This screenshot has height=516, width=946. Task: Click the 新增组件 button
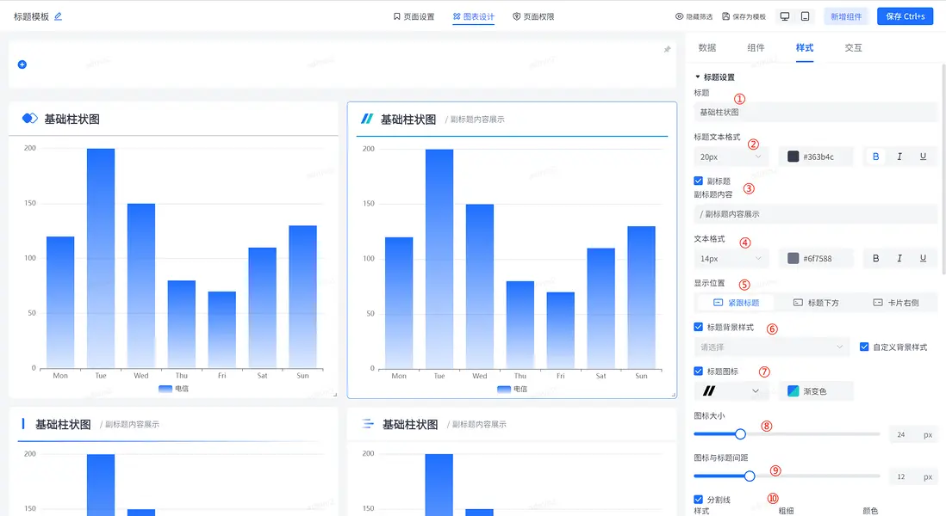(x=846, y=17)
